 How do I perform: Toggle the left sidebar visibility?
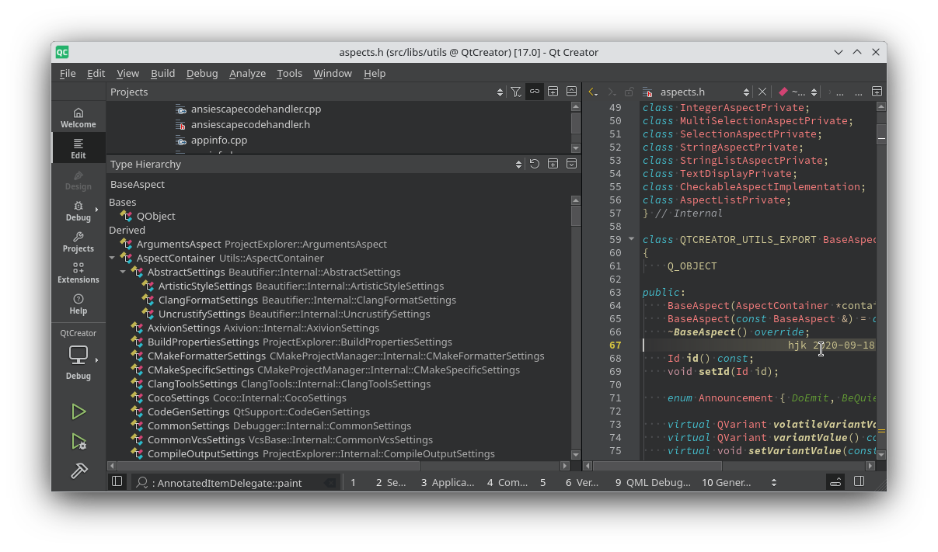[x=117, y=481]
